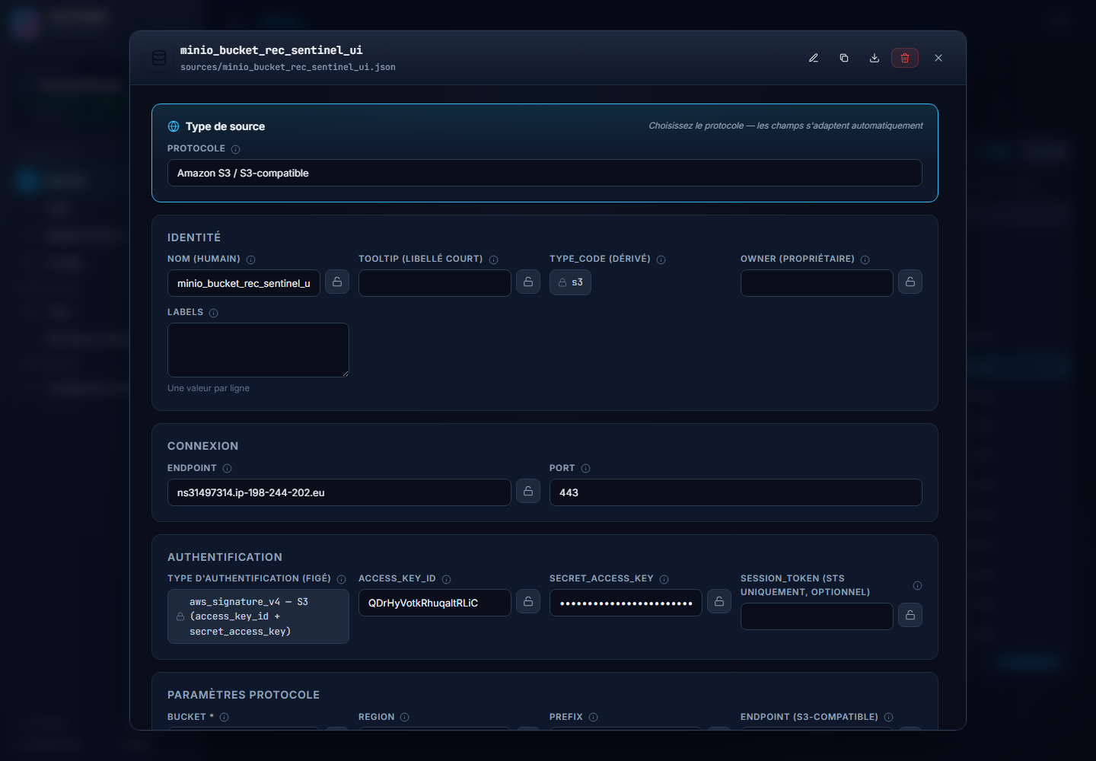Click the Secret_access_key masked field

click(626, 603)
